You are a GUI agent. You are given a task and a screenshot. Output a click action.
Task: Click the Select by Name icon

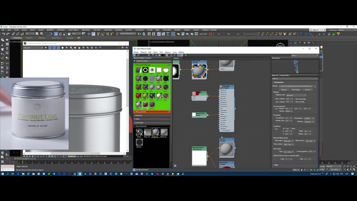tap(41, 34)
